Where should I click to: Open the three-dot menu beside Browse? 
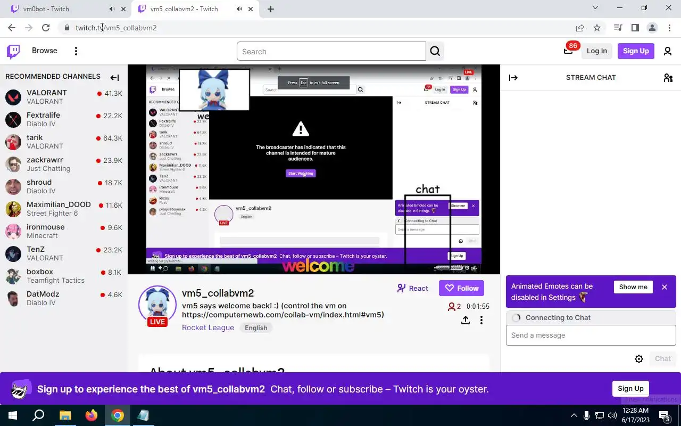point(76,51)
